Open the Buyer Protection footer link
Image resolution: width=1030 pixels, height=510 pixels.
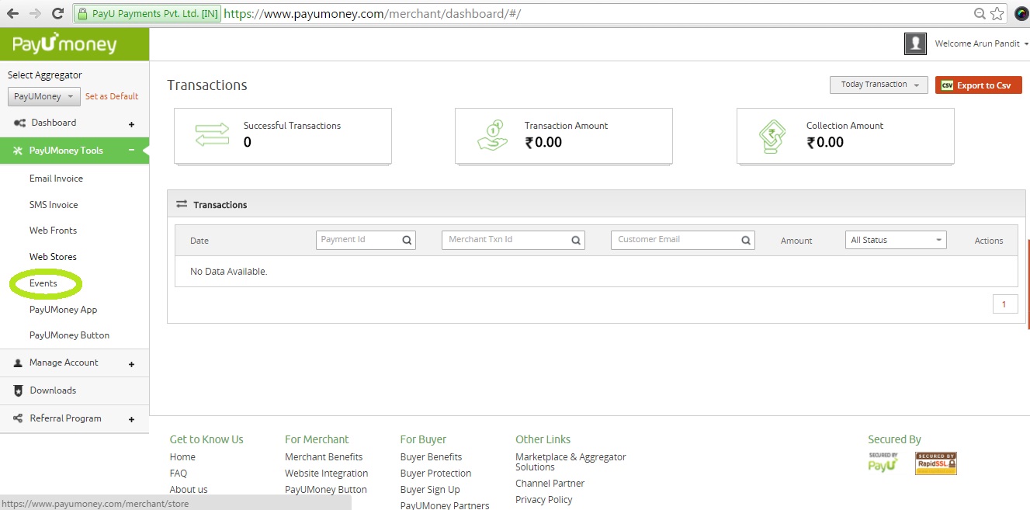coord(435,474)
